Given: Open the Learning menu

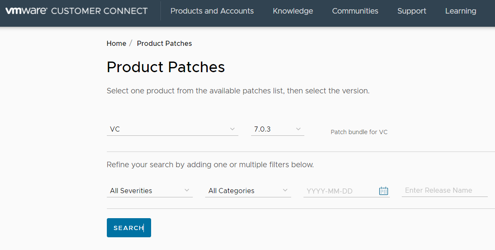Looking at the screenshot, I should 461,11.
